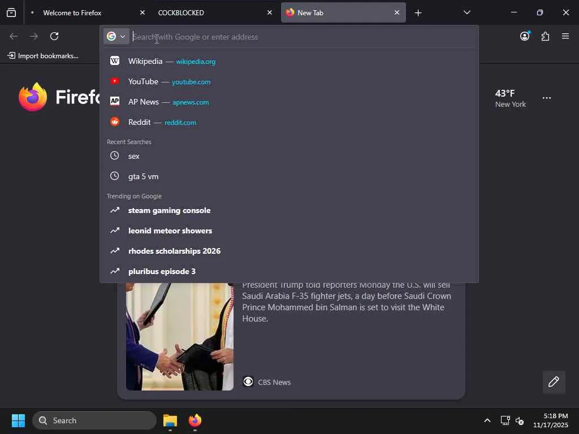579x434 pixels.
Task: Select trending search steam gaming console
Action: 289,210
